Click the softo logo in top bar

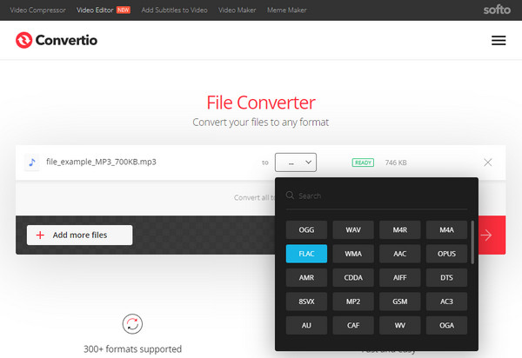[497, 10]
